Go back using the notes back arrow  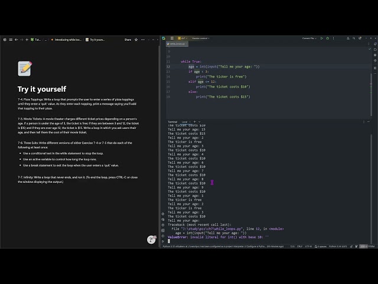(x=16, y=40)
